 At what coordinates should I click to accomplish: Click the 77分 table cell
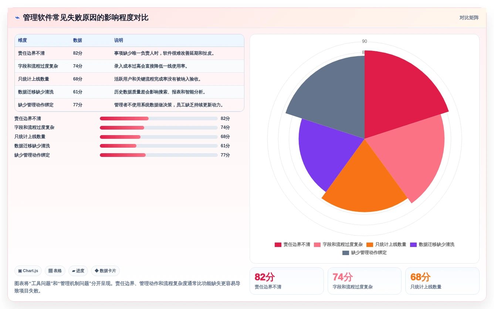point(78,105)
